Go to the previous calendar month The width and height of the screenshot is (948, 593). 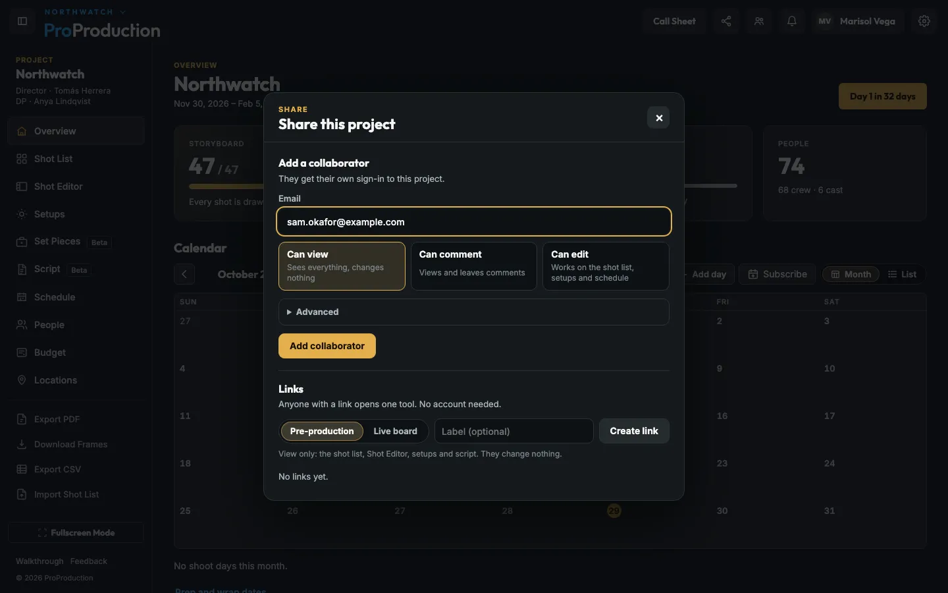click(x=184, y=274)
